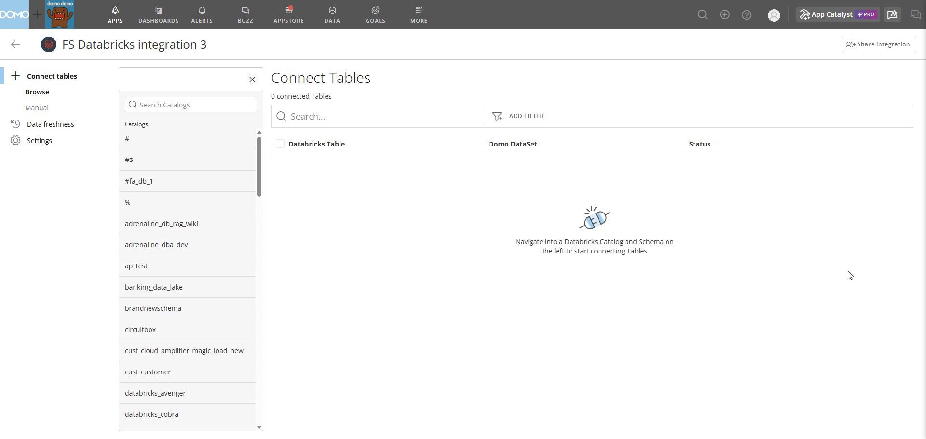The image size is (926, 439).
Task: Open the #fa_db_1 catalog
Action: click(x=187, y=181)
